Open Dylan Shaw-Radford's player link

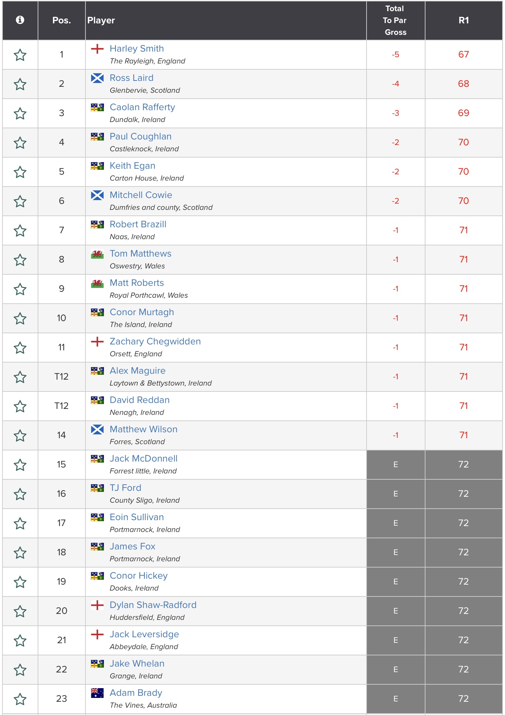(153, 605)
